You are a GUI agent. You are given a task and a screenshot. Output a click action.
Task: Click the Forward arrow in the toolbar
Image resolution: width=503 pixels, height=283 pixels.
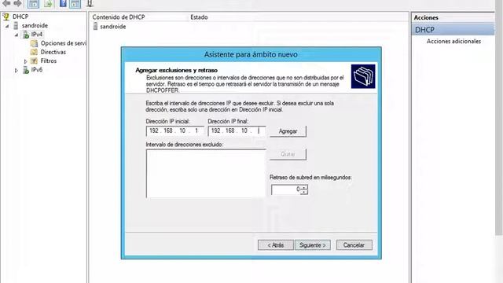pos(17,3)
